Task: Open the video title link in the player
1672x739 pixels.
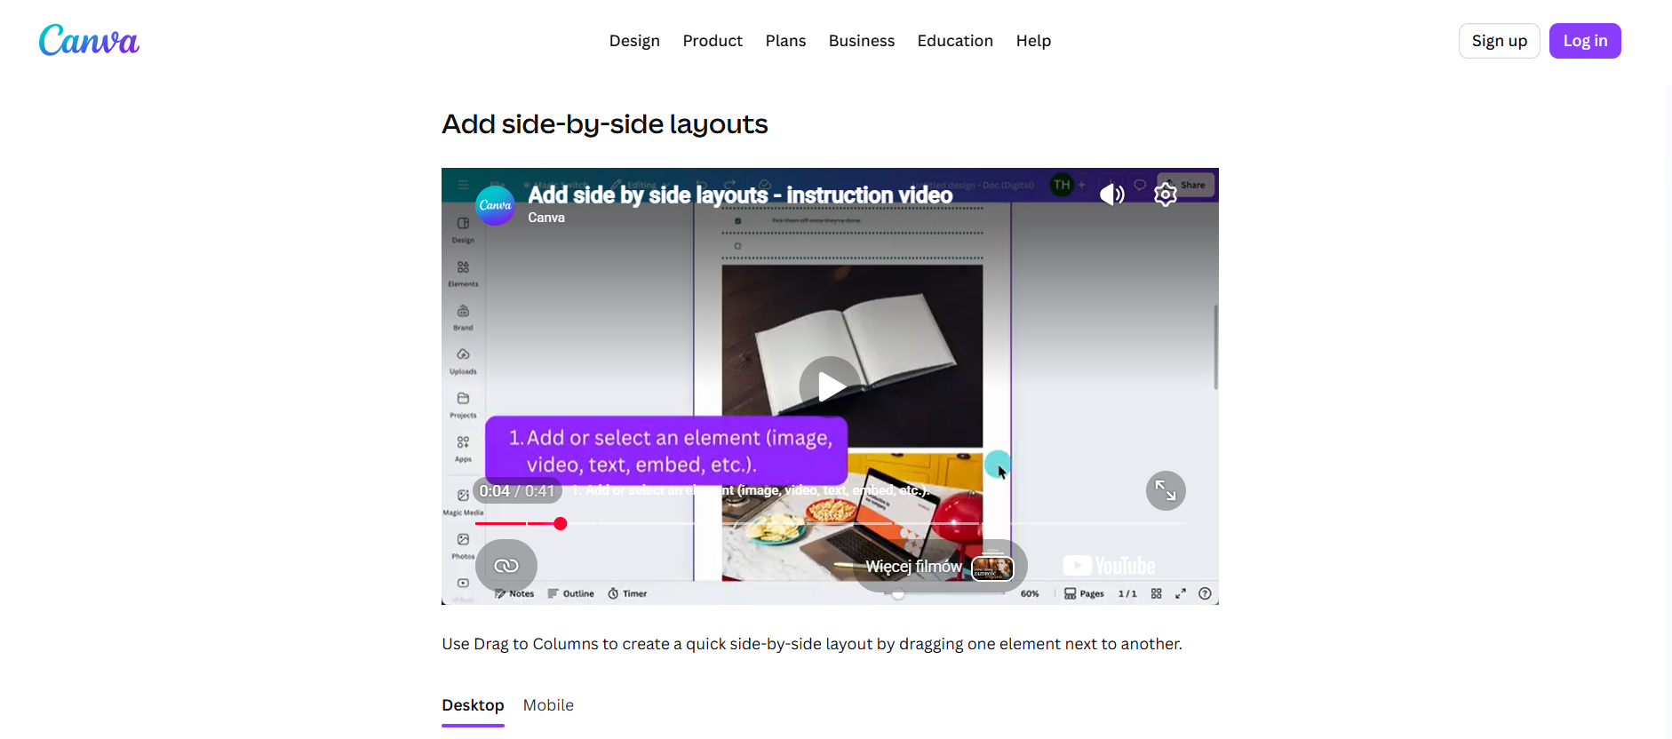Action: [740, 195]
